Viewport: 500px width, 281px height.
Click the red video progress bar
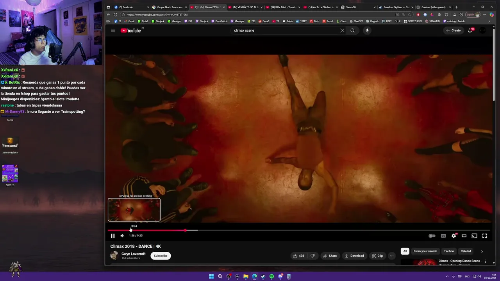point(146,230)
